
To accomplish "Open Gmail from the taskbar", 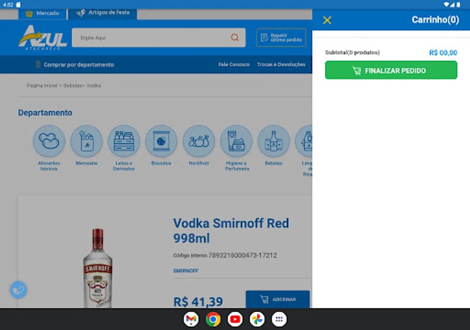I will pyautogui.click(x=191, y=319).
